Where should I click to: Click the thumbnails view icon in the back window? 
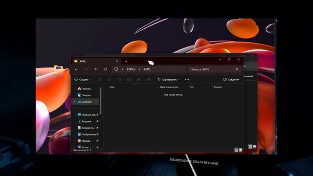coord(254,147)
